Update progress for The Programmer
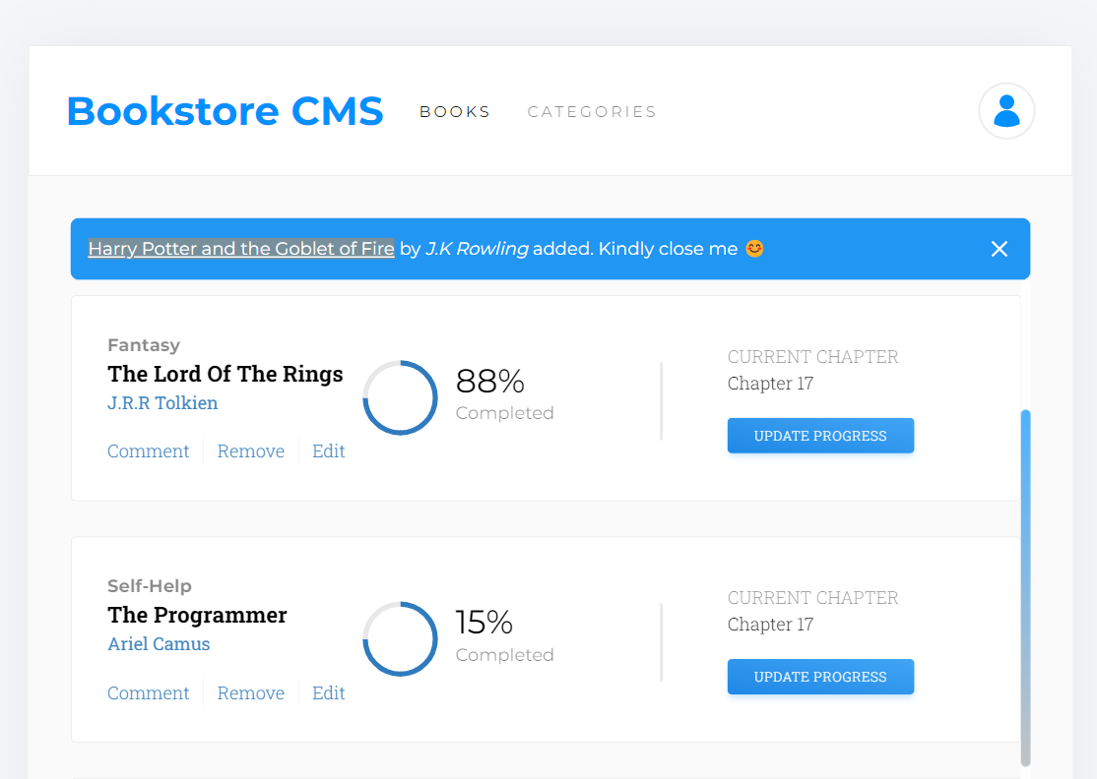The image size is (1097, 779). pyautogui.click(x=820, y=677)
